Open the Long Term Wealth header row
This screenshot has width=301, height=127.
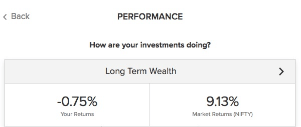(150, 71)
